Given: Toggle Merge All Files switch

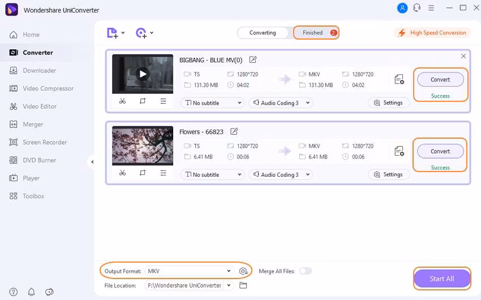Looking at the screenshot, I should pos(305,271).
